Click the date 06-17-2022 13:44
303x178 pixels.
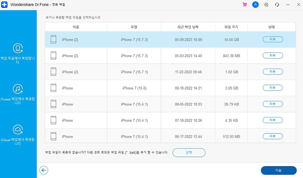point(189,137)
